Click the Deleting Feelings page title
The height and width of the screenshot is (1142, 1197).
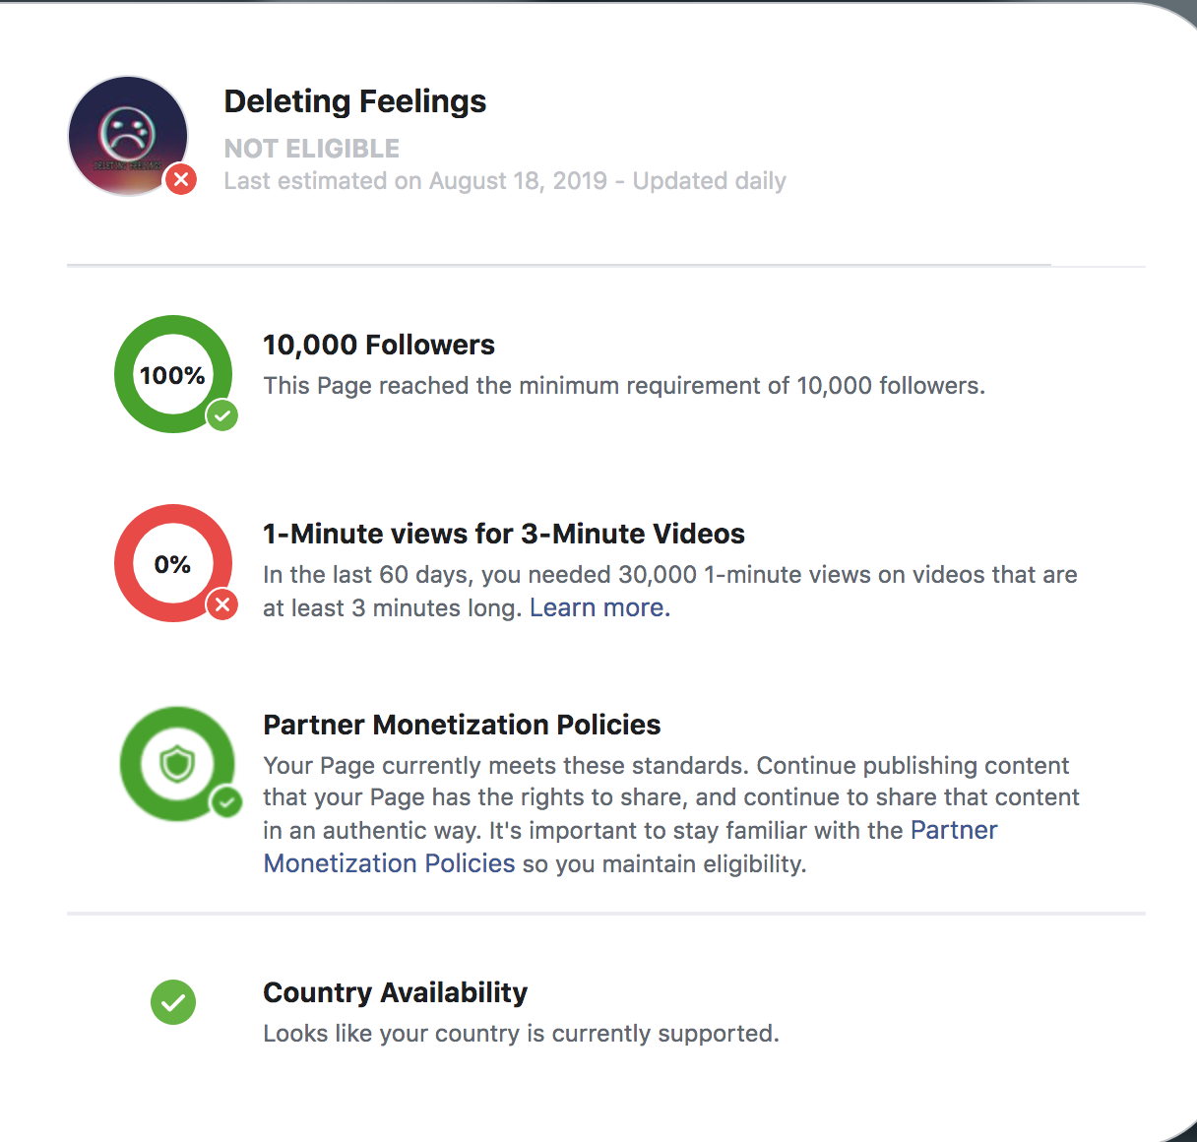(x=355, y=101)
